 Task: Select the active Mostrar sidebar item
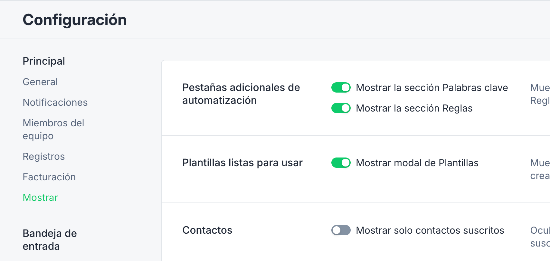tap(40, 198)
